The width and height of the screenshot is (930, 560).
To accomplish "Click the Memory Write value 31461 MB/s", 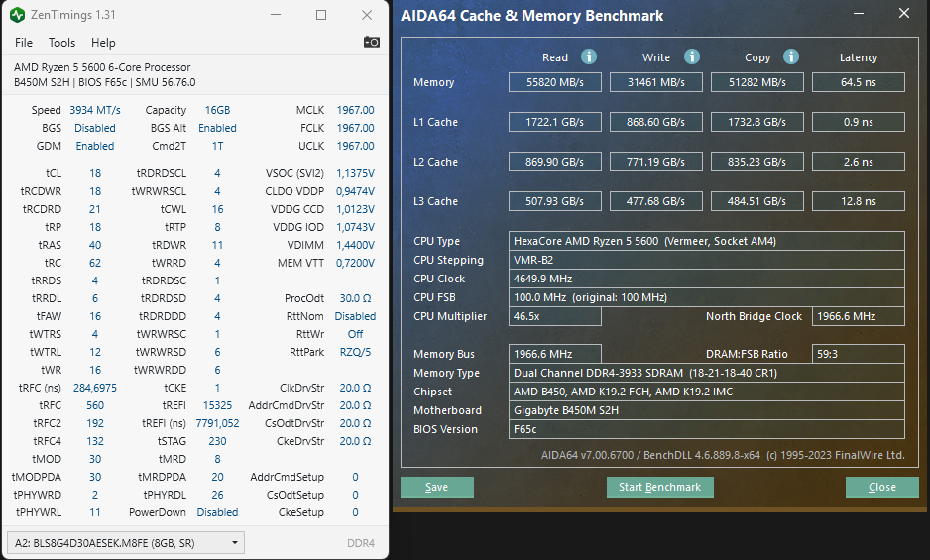I will (656, 82).
